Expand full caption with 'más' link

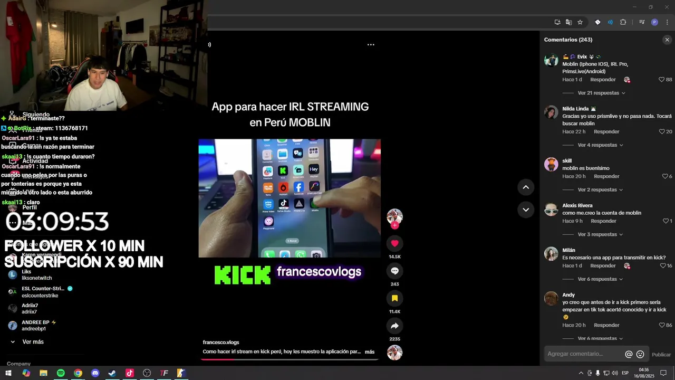point(370,352)
